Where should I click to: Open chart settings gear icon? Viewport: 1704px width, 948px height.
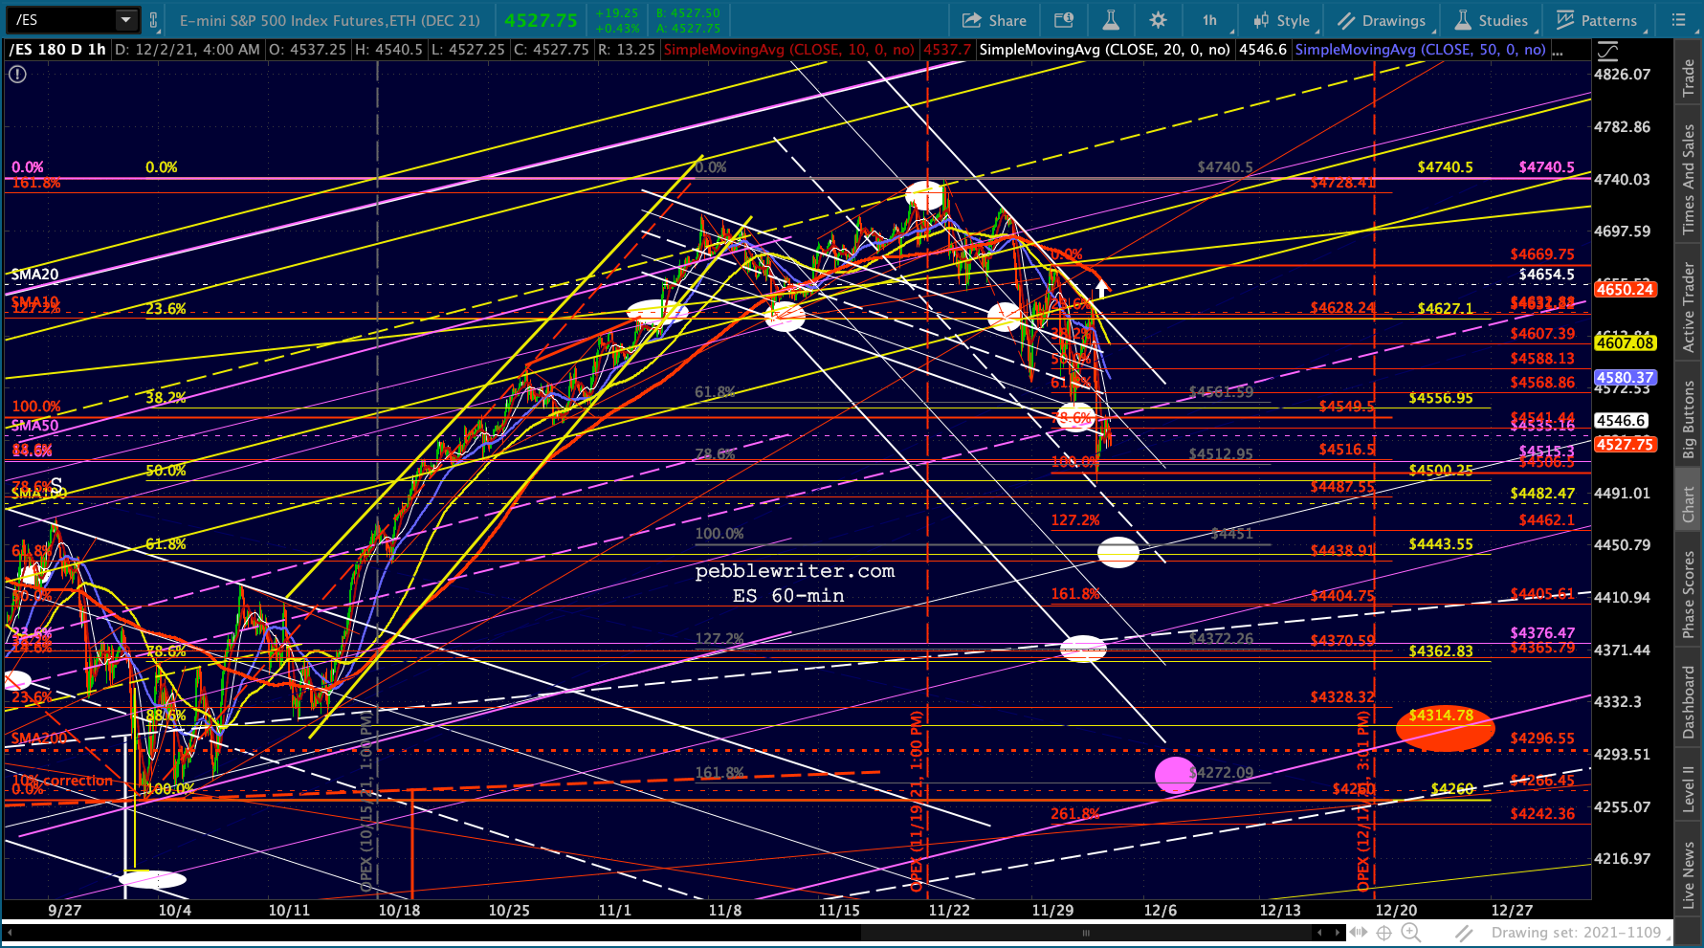pos(1158,20)
